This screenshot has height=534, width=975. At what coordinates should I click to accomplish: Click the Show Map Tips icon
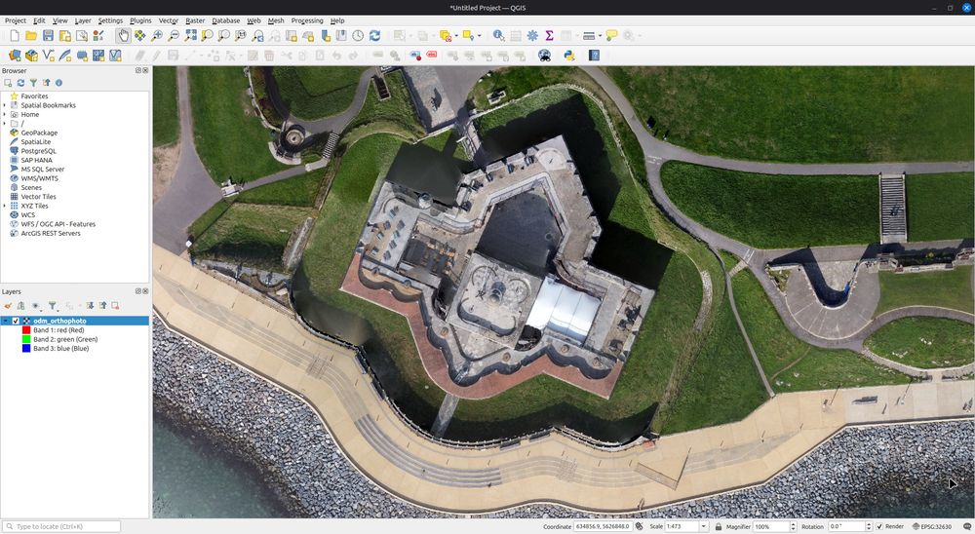click(611, 36)
